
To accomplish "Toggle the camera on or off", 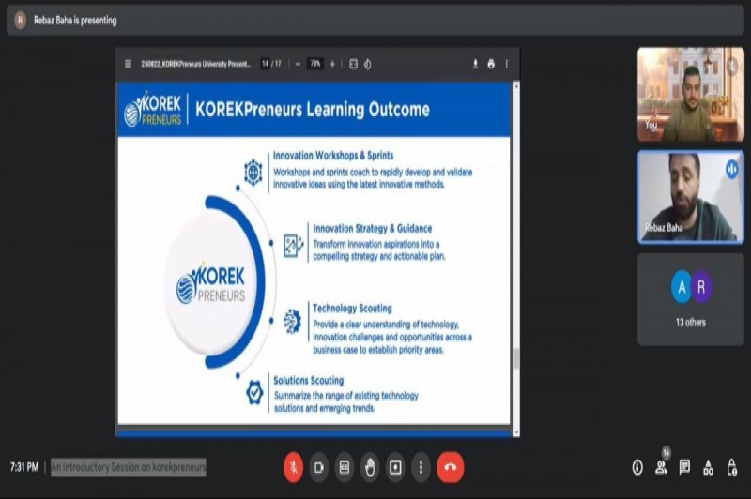I will click(x=319, y=466).
